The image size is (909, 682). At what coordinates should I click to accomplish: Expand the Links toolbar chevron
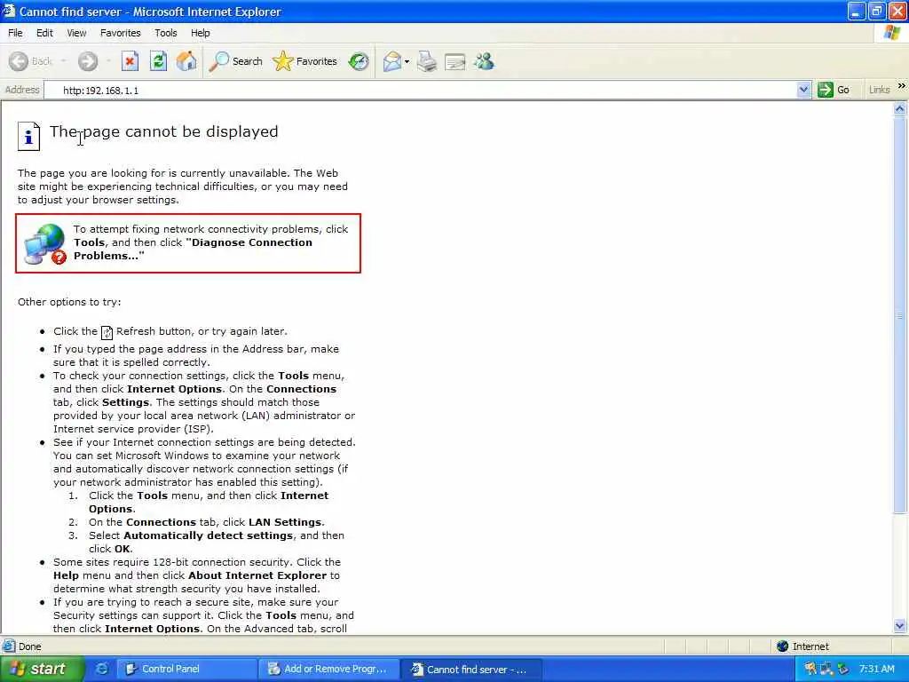coord(902,86)
